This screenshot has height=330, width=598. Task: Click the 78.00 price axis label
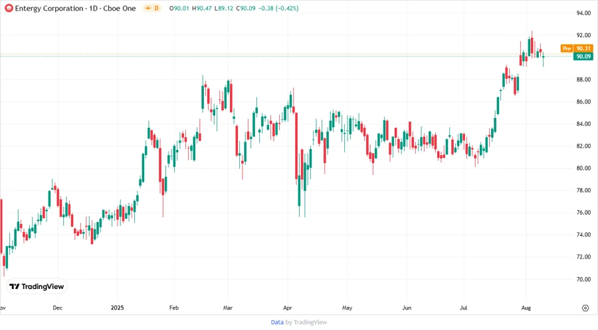pyautogui.click(x=583, y=190)
